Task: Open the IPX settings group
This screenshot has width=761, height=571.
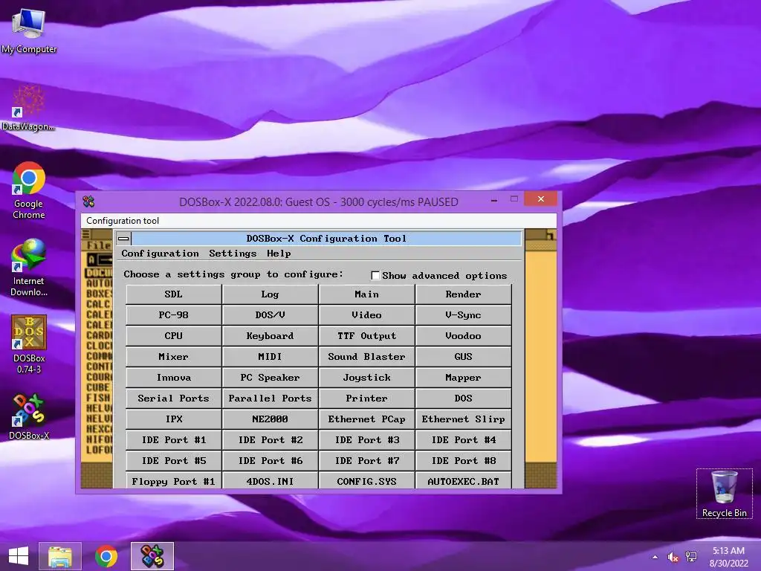Action: click(173, 419)
